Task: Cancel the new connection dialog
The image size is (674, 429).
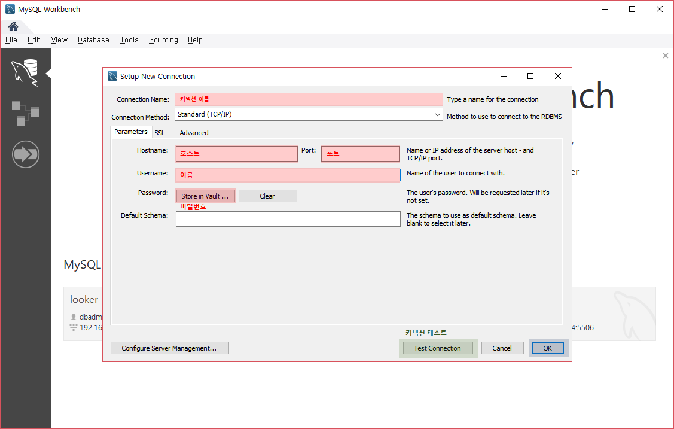Action: point(502,348)
